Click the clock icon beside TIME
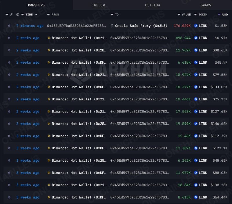 tap(18, 15)
